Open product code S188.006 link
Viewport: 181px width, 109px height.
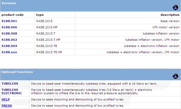pyautogui.click(x=9, y=27)
